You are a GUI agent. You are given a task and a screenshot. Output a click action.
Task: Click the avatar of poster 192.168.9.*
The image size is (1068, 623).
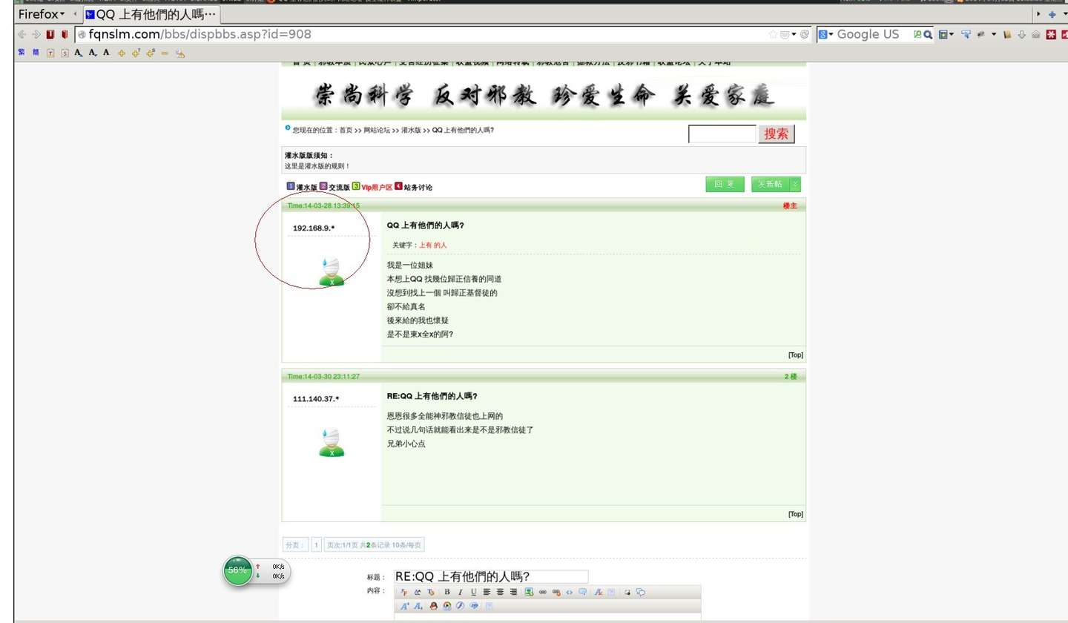[x=332, y=272]
